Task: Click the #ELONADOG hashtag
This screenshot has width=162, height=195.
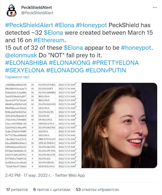Action: [65, 70]
